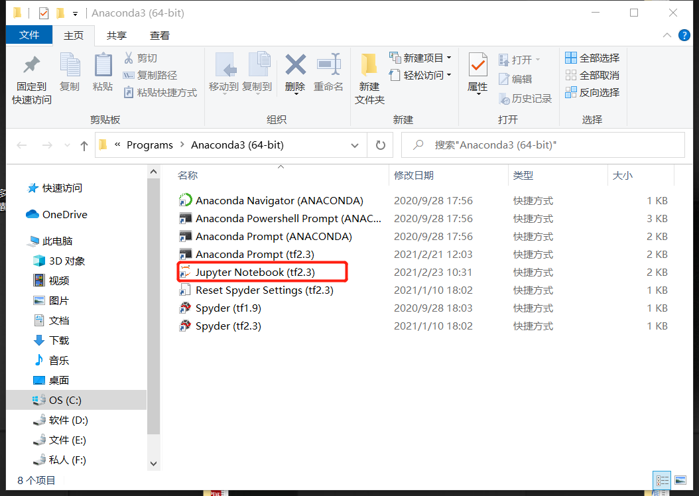The image size is (699, 496).
Task: Click the Copy (复制) ribbon icon
Action: 70,73
